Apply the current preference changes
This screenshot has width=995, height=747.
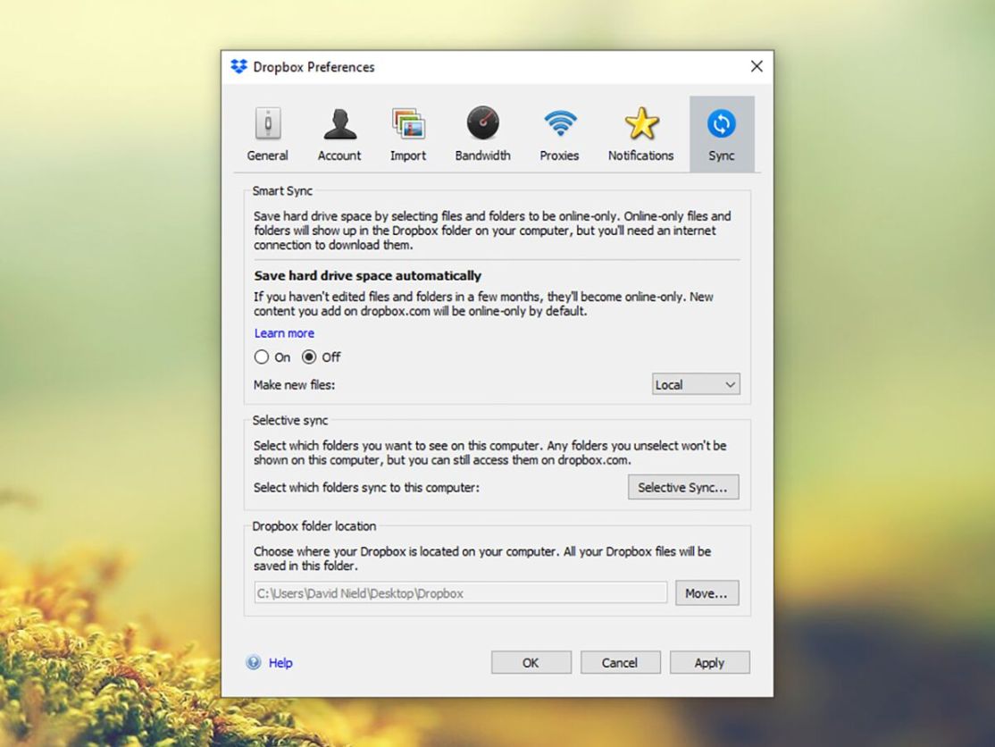click(x=709, y=662)
